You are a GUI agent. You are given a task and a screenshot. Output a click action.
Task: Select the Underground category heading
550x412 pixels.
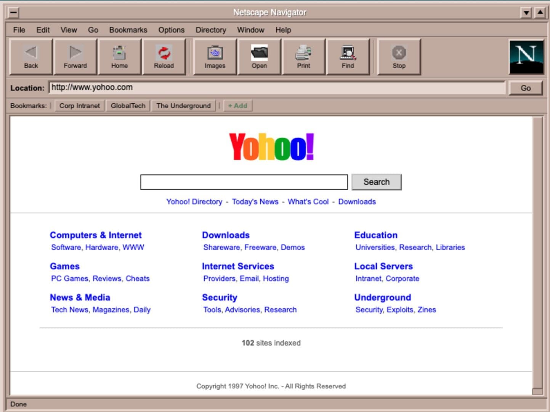point(383,298)
